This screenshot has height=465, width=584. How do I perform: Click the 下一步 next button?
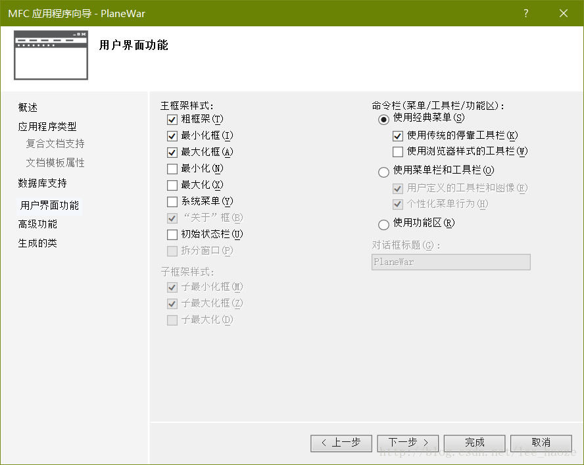coord(408,443)
